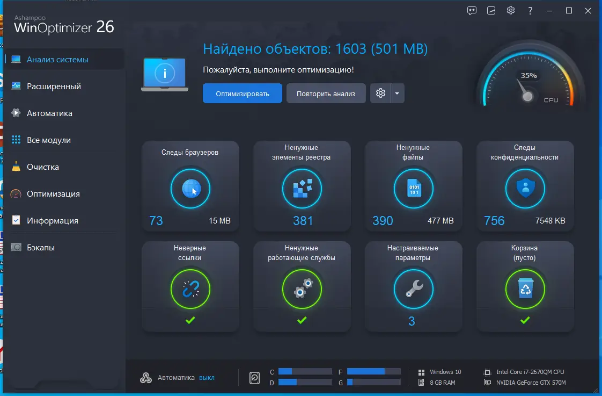Image resolution: width=602 pixels, height=396 pixels.
Task: Click drive G usage bar
Action: [x=374, y=382]
